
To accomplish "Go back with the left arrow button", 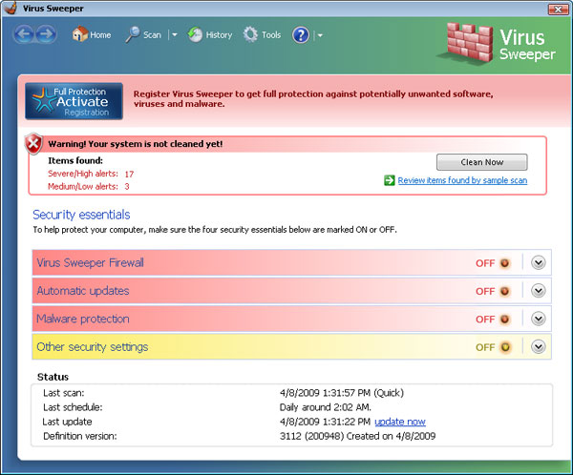I will pos(24,34).
